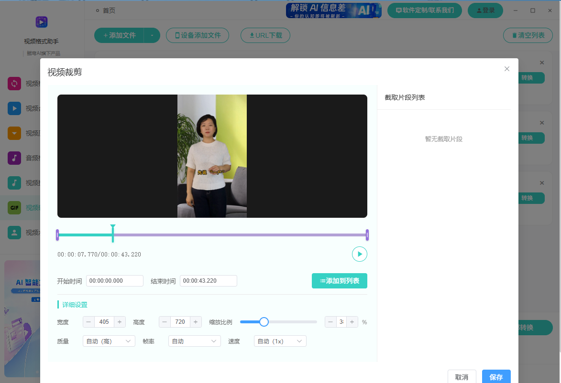Click the app logo above 视频格式助手
This screenshot has height=383, width=561.
pos(41,22)
